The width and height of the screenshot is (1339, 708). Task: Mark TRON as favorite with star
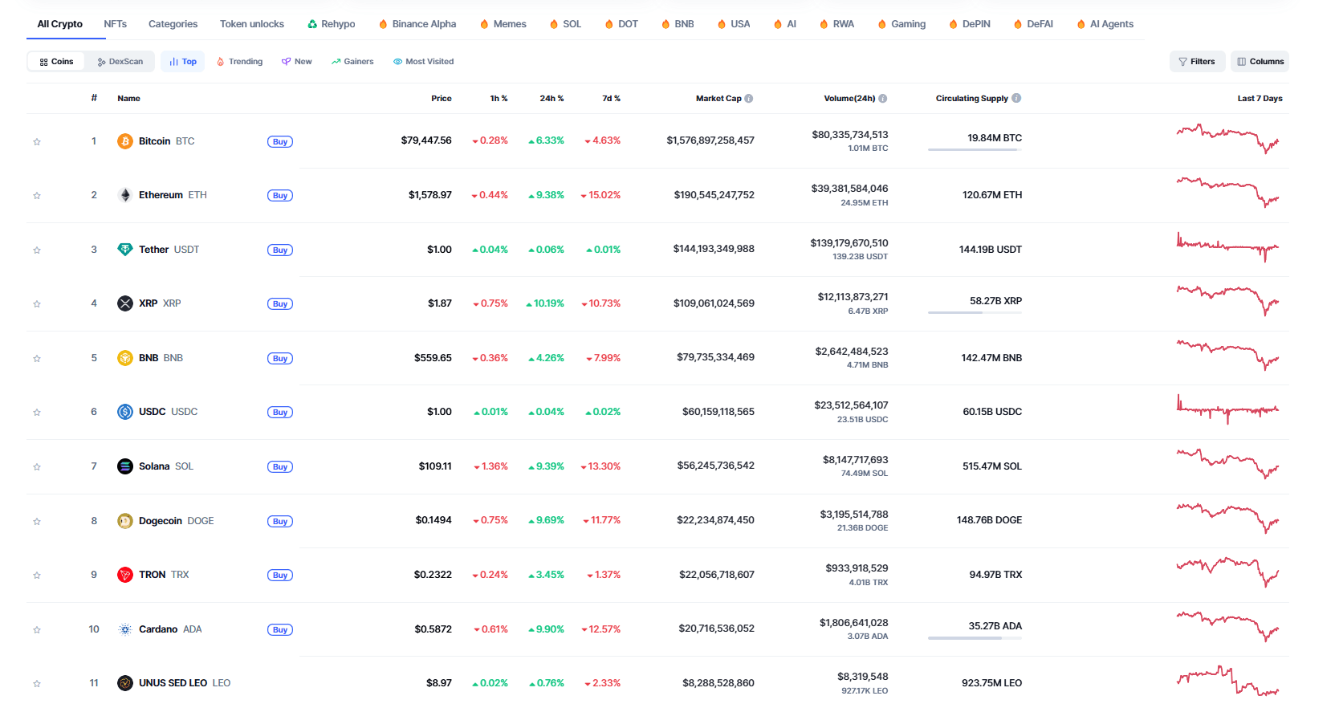pos(37,576)
